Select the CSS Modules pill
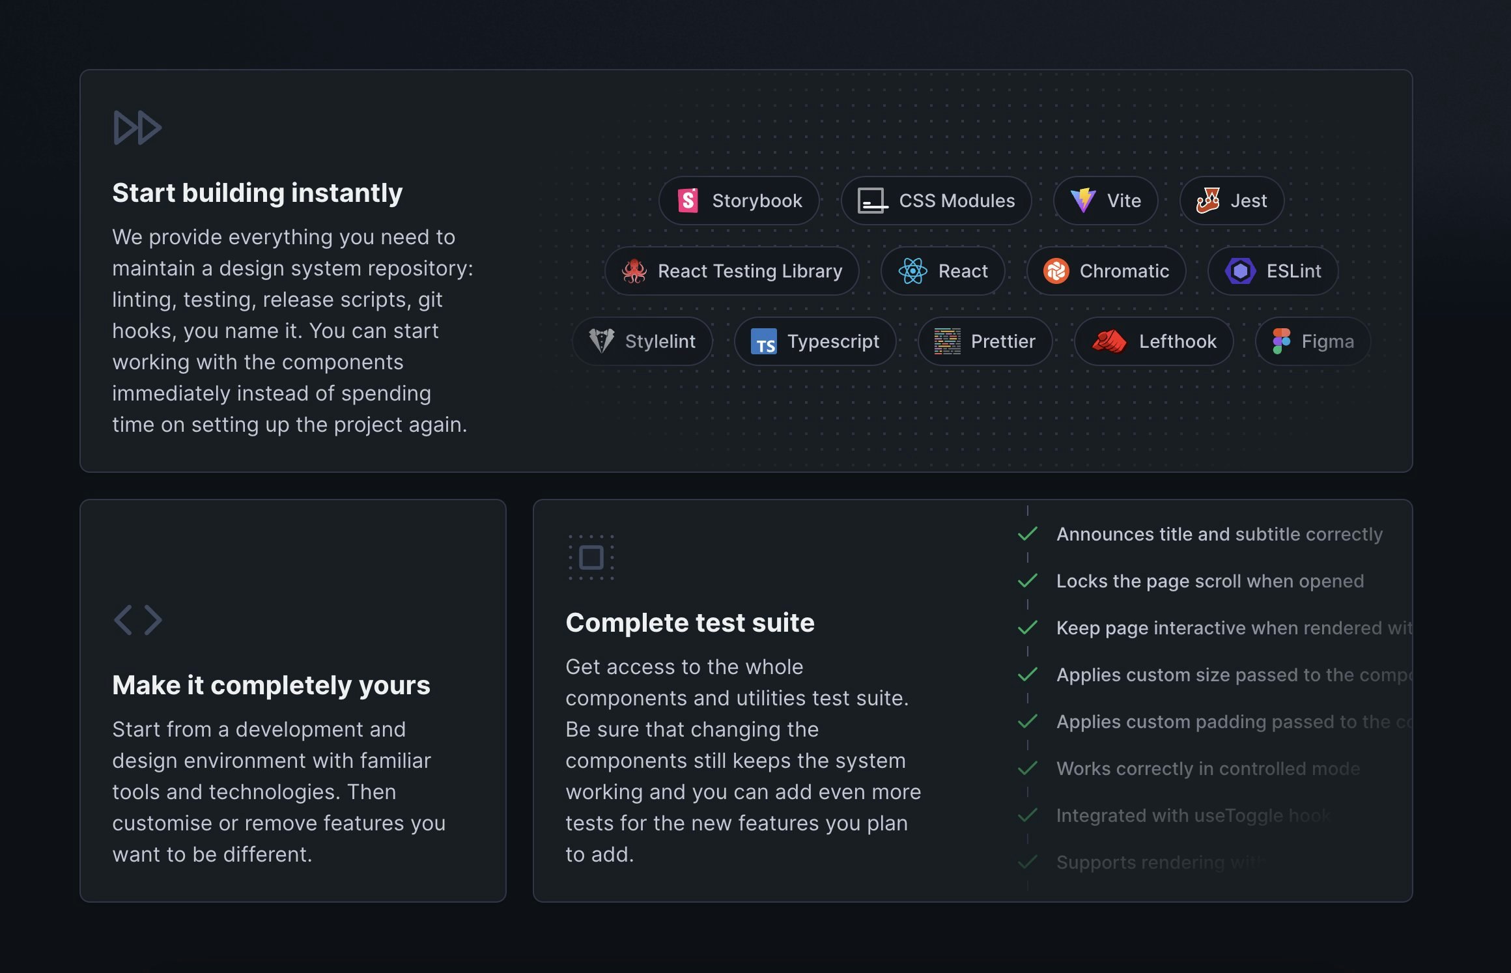This screenshot has height=973, width=1511. tap(936, 201)
